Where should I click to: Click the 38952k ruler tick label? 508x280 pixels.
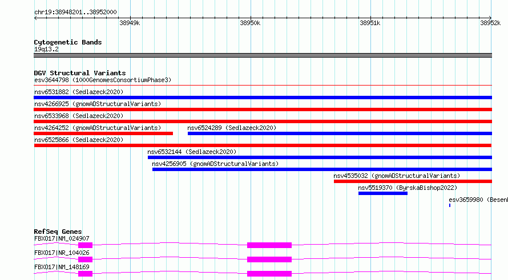[x=490, y=23]
